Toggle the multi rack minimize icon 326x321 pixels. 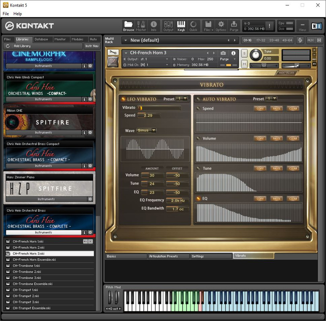(319, 40)
